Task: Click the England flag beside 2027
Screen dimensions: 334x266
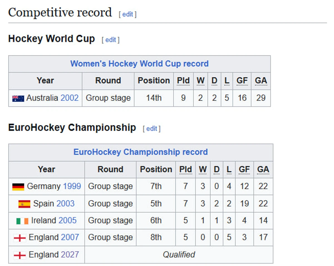Action: 20,255
